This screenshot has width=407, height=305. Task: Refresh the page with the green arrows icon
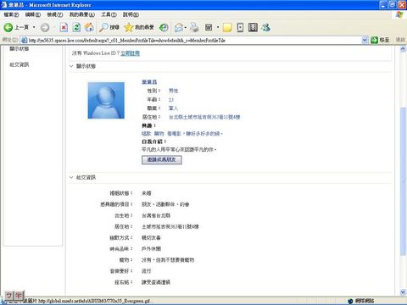[x=76, y=27]
